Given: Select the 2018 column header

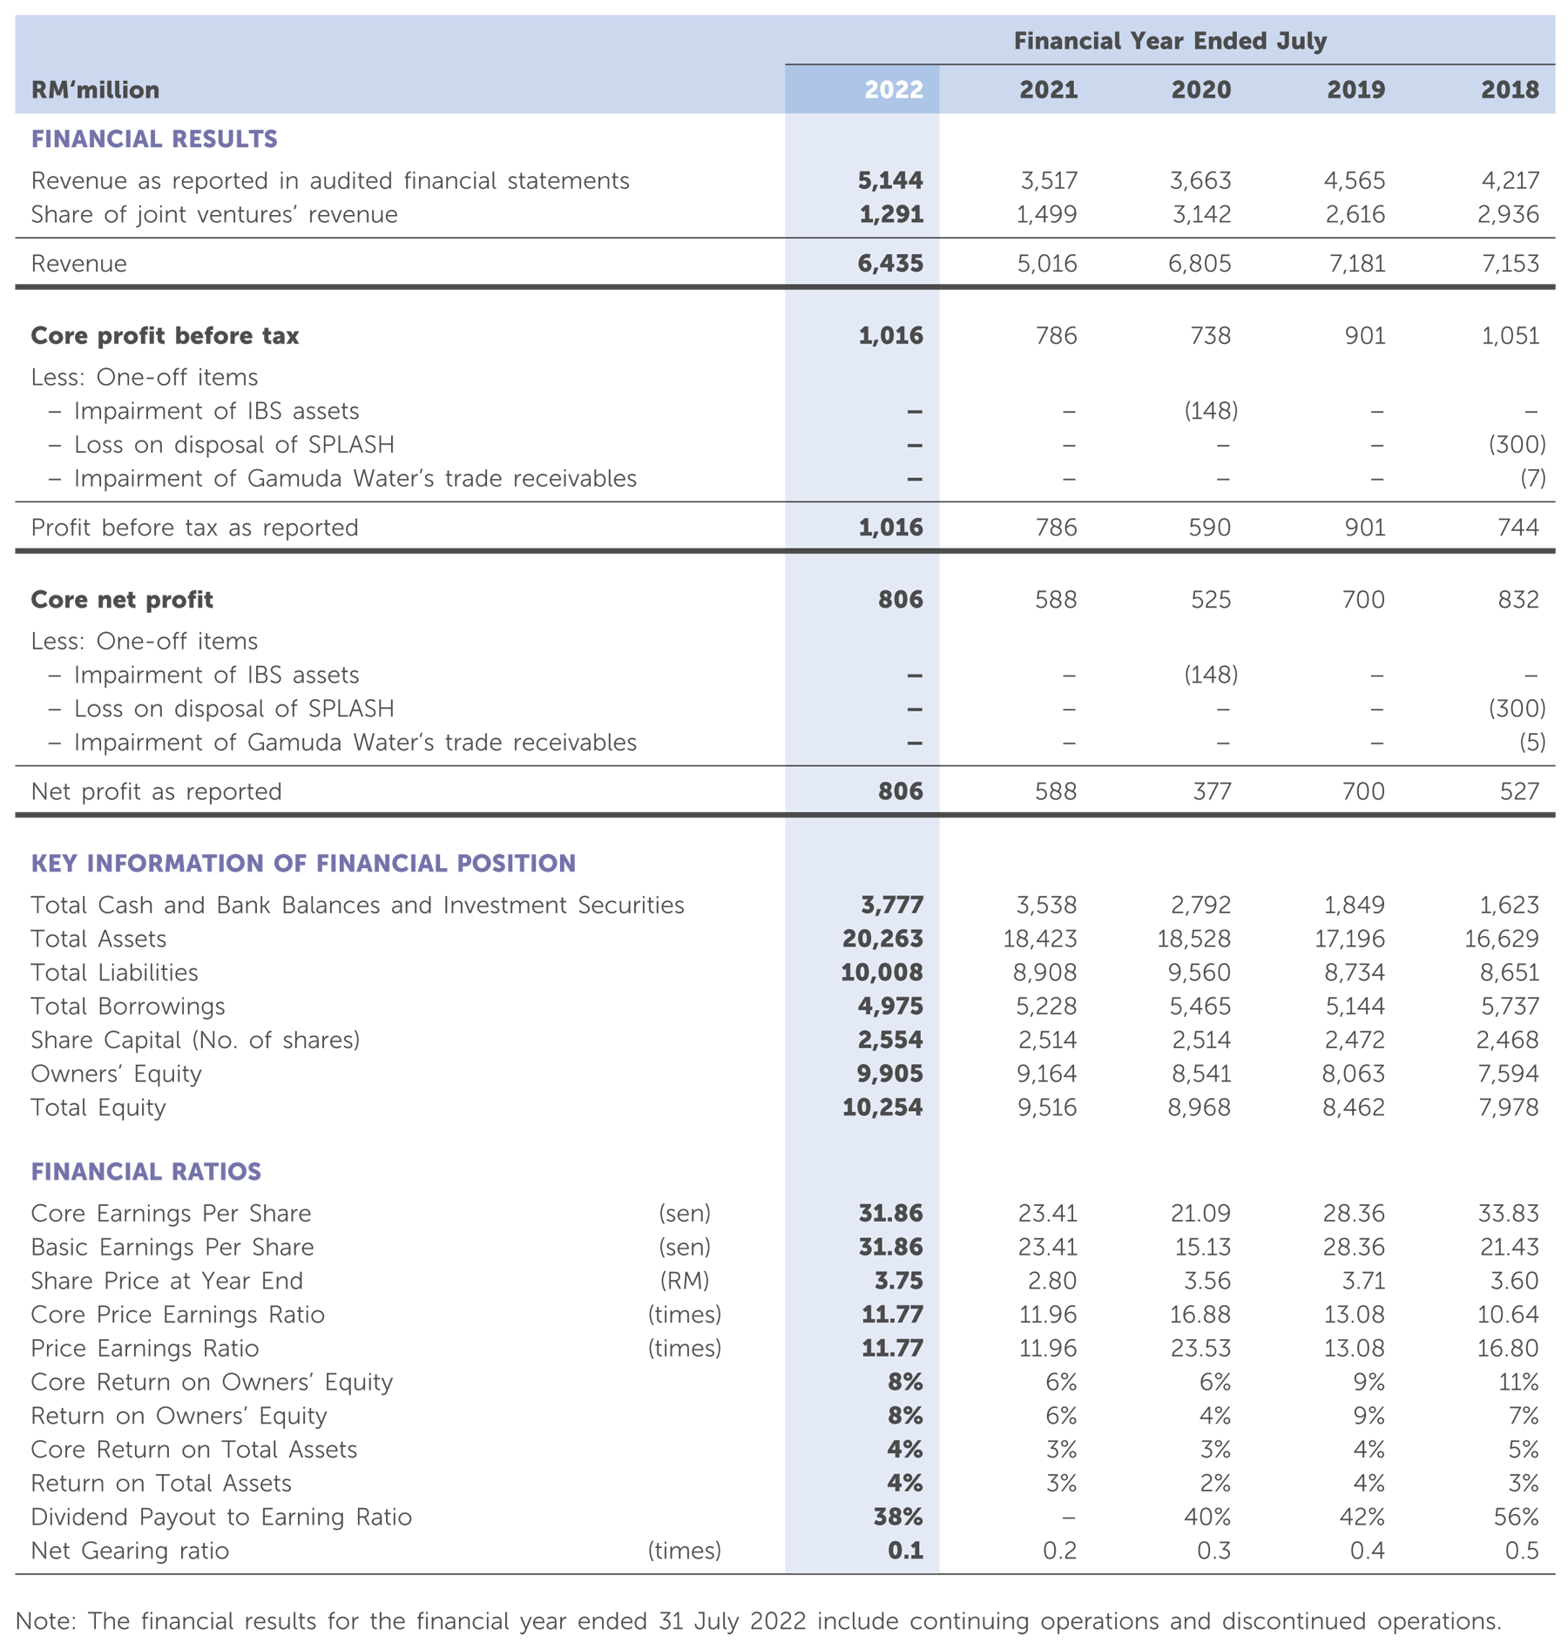Looking at the screenshot, I should 1515,89.
